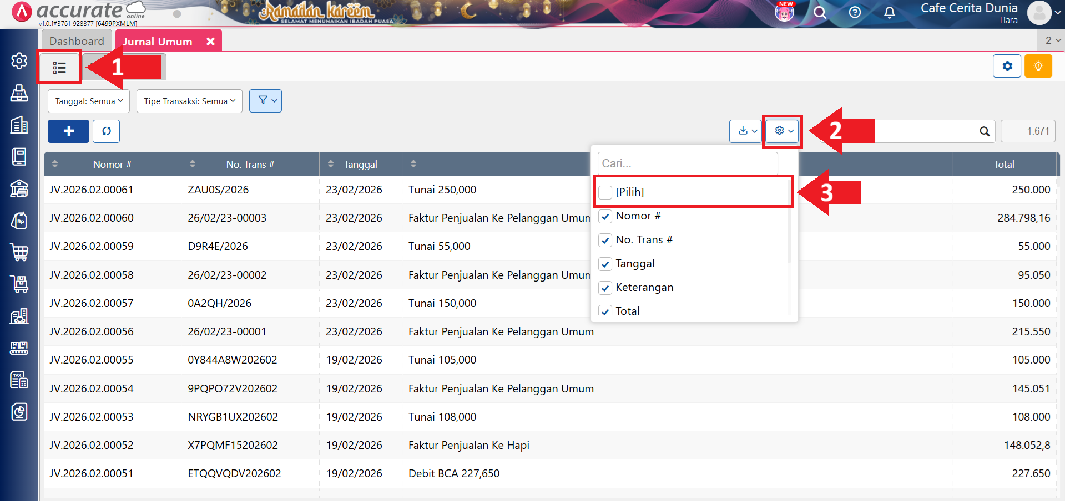Screen dimensions: 1065x501
Task: Open the yellow lightbulb tips button
Action: tap(1038, 67)
